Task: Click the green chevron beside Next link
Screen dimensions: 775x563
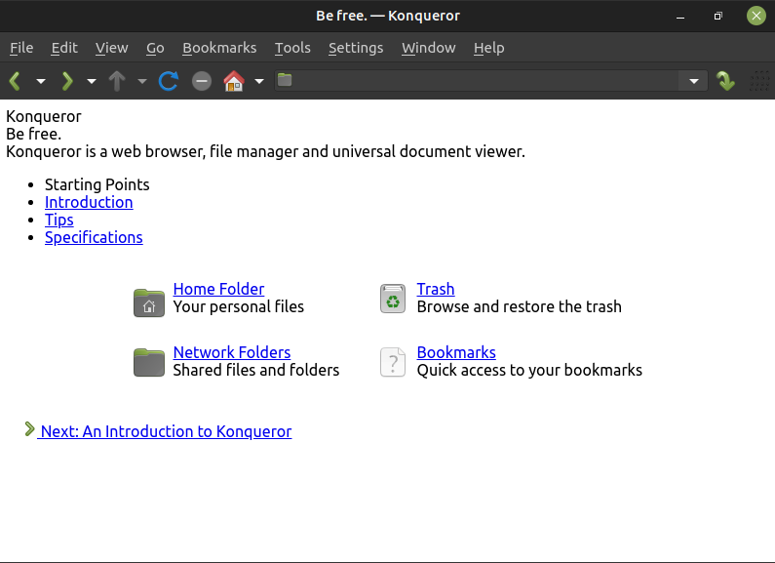Action: (29, 429)
